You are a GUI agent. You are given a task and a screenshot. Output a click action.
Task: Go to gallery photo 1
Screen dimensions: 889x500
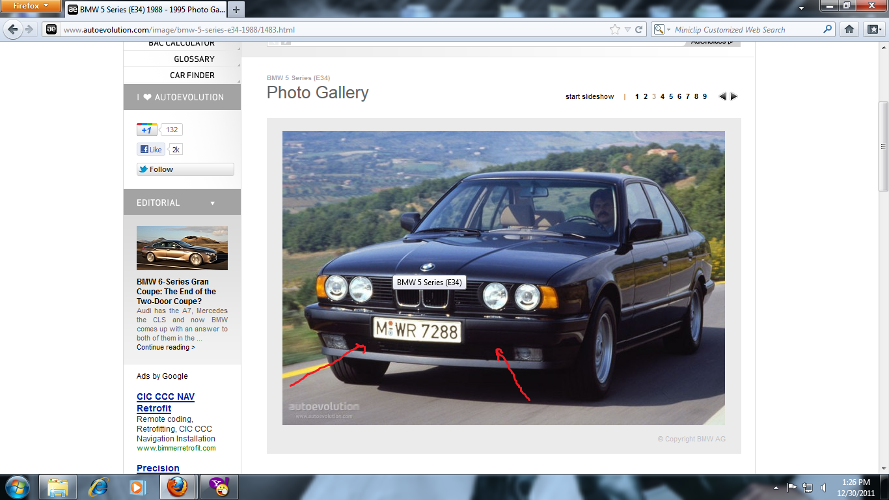click(637, 96)
